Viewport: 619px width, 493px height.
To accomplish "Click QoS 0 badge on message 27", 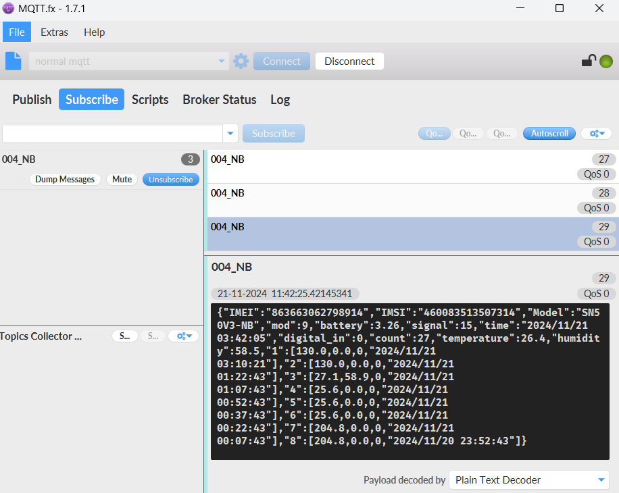I will coord(597,174).
